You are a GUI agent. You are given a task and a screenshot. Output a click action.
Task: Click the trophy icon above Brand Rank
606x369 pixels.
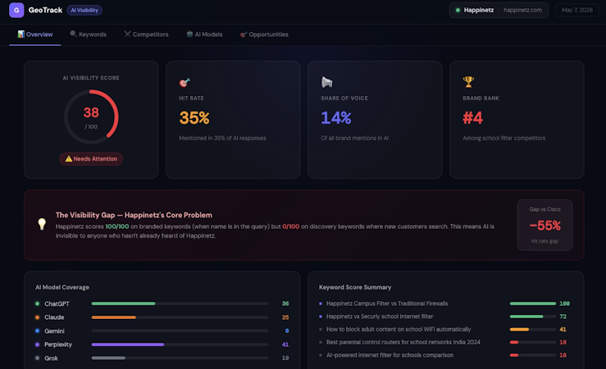pyautogui.click(x=468, y=81)
